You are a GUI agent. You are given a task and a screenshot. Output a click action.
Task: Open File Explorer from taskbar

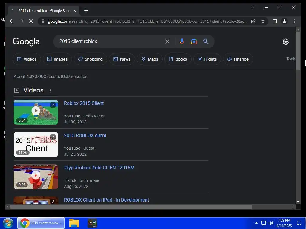coord(74,223)
